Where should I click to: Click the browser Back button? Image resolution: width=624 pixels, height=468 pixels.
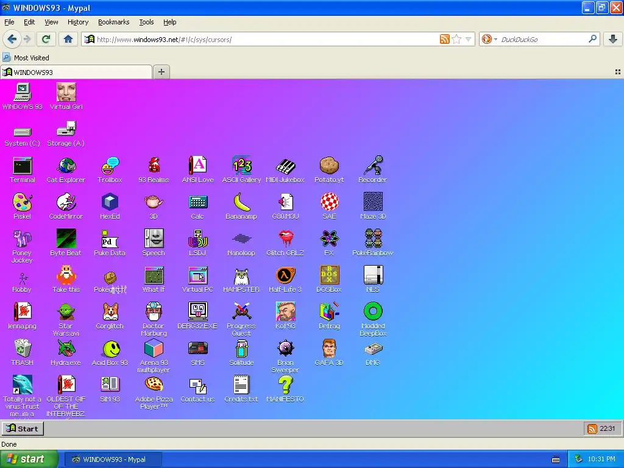(12, 39)
